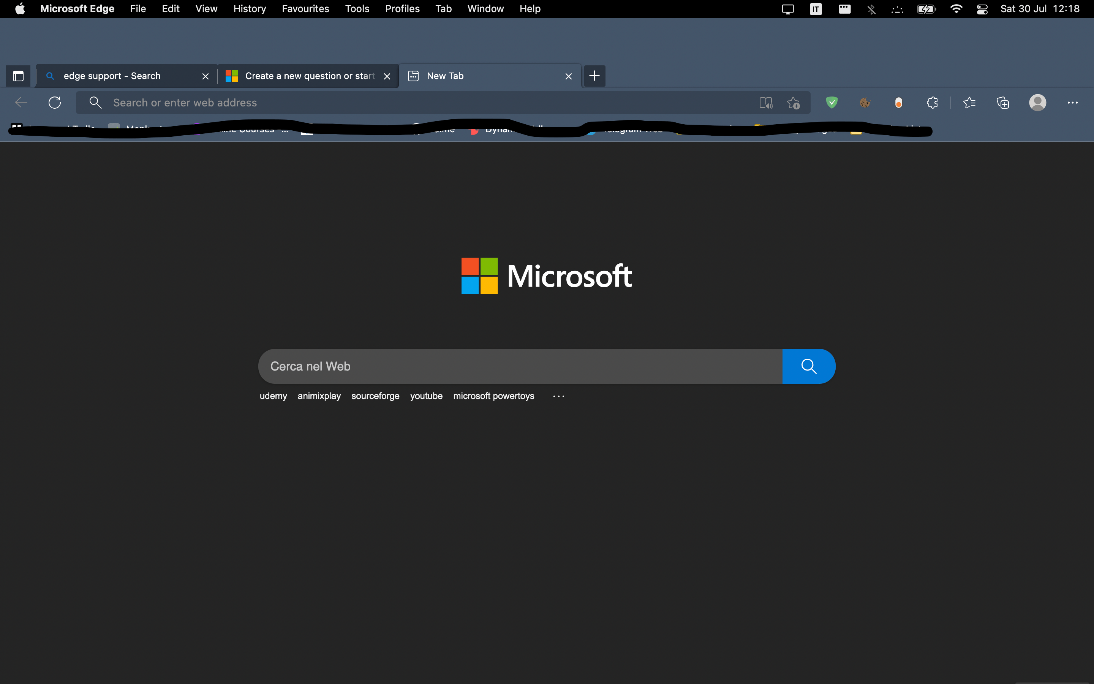Image resolution: width=1094 pixels, height=684 pixels.
Task: Open Settings and more (three dots) menu
Action: tap(1072, 103)
